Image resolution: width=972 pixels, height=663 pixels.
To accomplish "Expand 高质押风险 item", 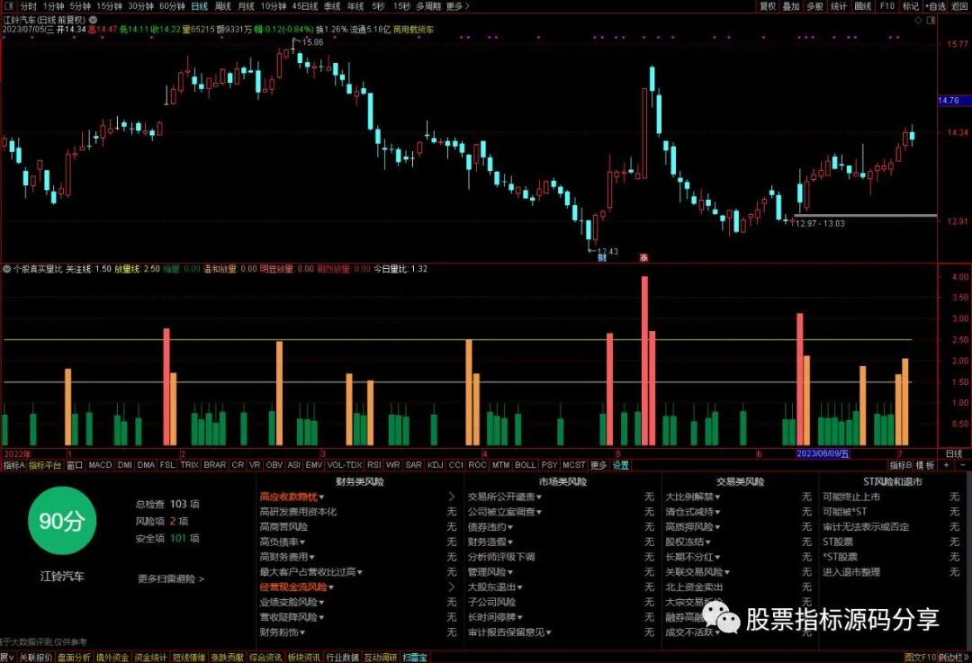I will pyautogui.click(x=692, y=526).
